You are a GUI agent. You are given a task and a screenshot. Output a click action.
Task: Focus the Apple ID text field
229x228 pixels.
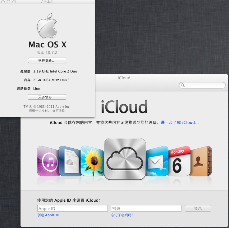(73, 208)
